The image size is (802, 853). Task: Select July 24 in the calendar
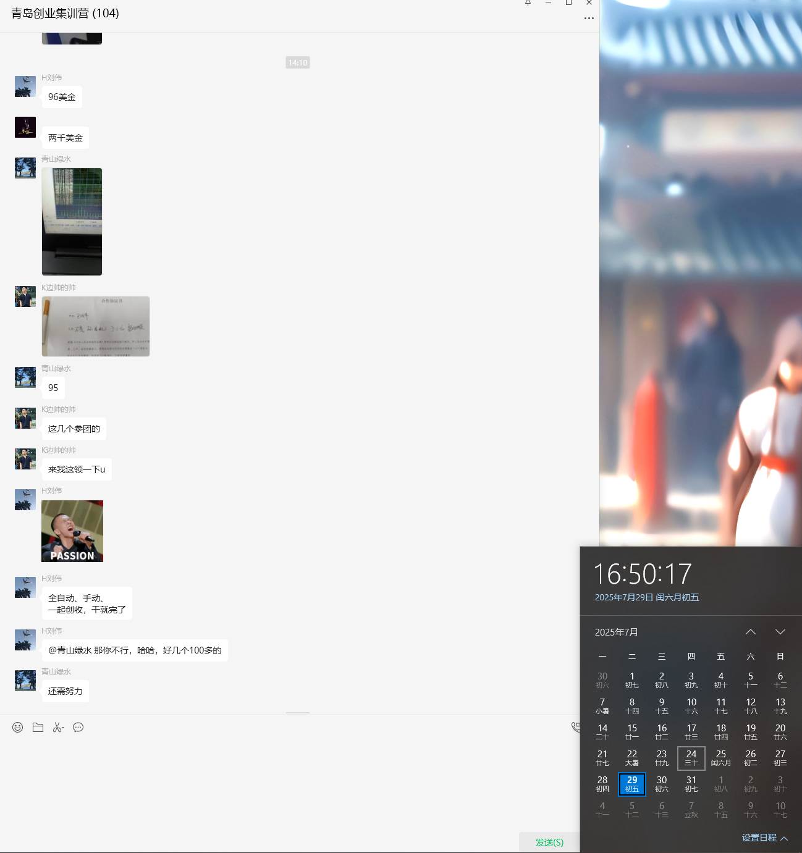click(x=691, y=758)
